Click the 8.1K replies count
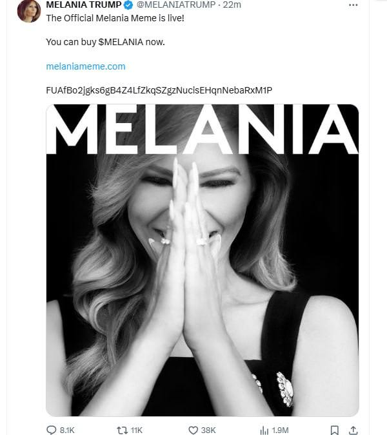This screenshot has height=435, width=387. [x=67, y=430]
